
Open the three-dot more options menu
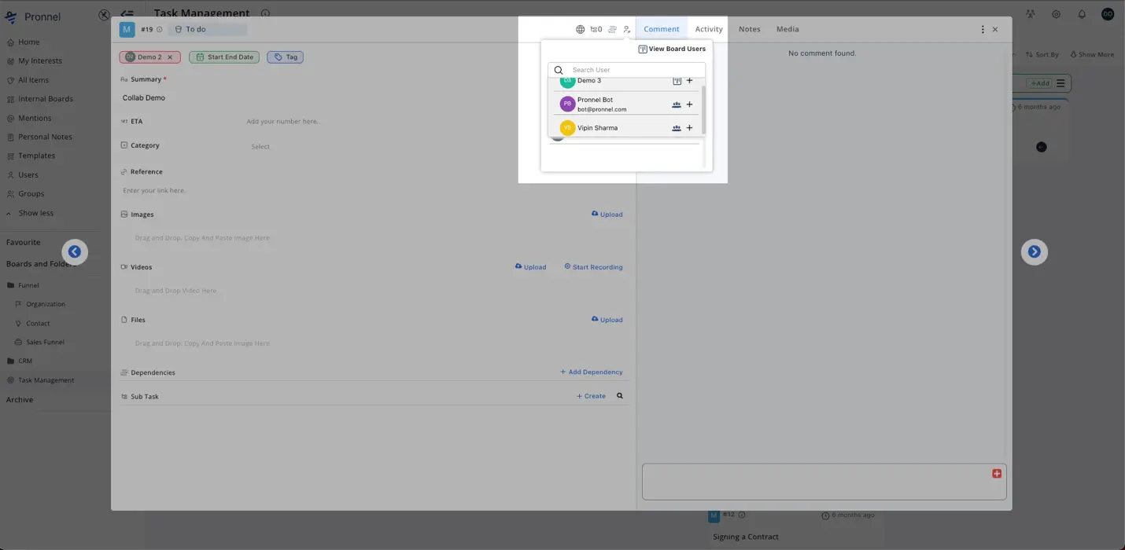pos(983,29)
